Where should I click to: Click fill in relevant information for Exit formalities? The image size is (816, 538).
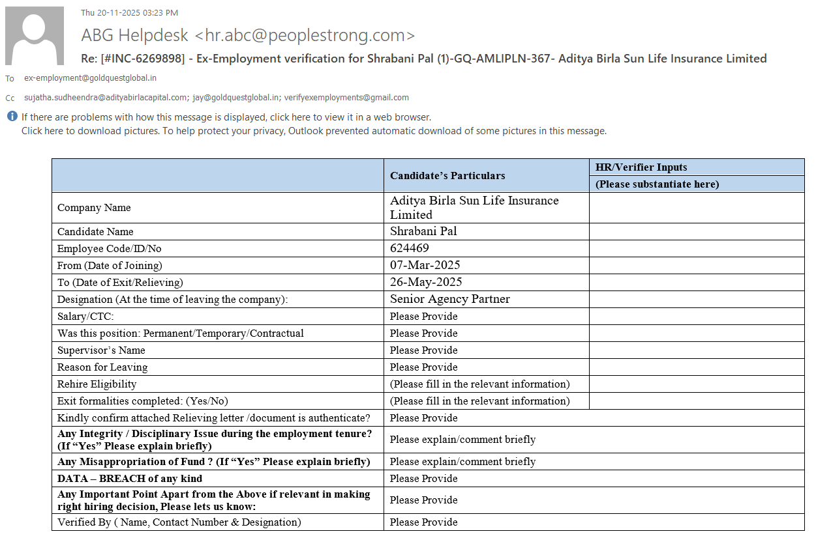click(x=480, y=401)
